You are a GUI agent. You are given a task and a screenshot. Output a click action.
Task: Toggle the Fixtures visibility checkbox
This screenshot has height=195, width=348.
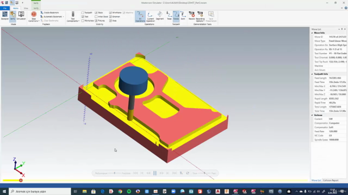click(x=96, y=21)
